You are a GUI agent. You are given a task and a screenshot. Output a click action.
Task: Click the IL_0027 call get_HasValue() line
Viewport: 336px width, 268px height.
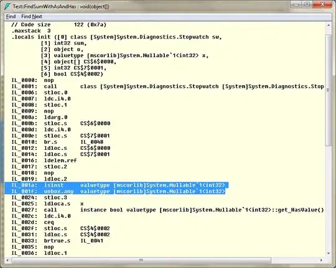167,210
